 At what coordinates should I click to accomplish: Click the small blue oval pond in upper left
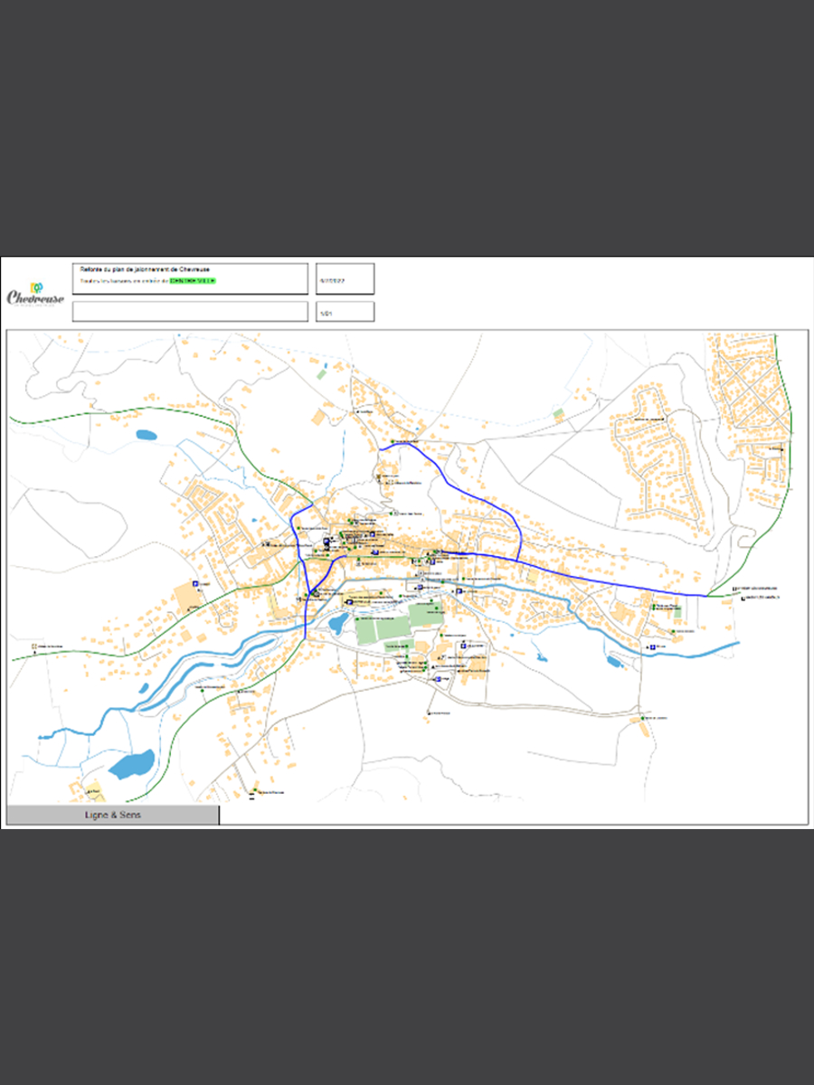tap(147, 435)
